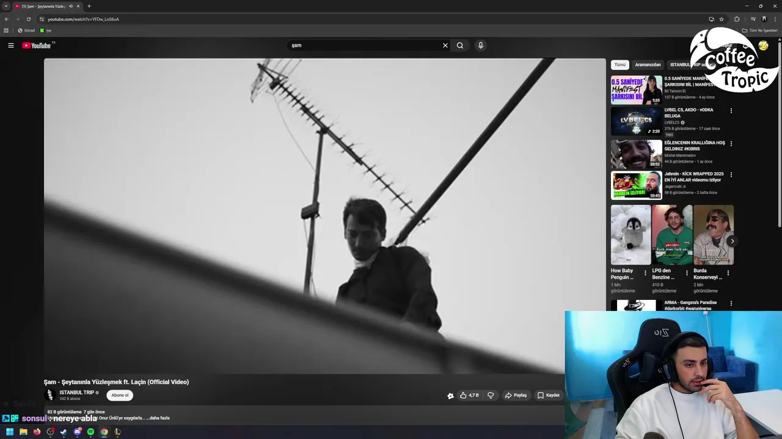
Task: Open 'Tüm Yer İşaretleri' bookmarks folder
Action: [761, 30]
